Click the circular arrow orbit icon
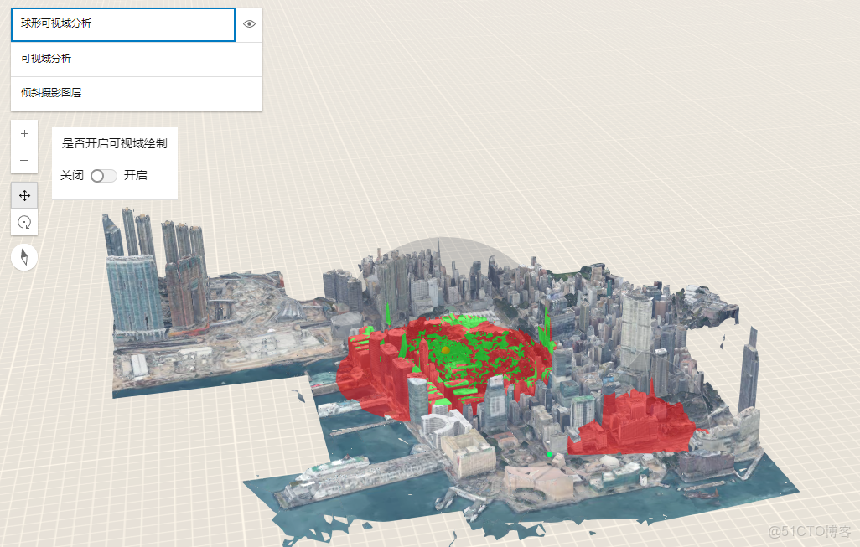The height and width of the screenshot is (547, 860). [x=24, y=222]
